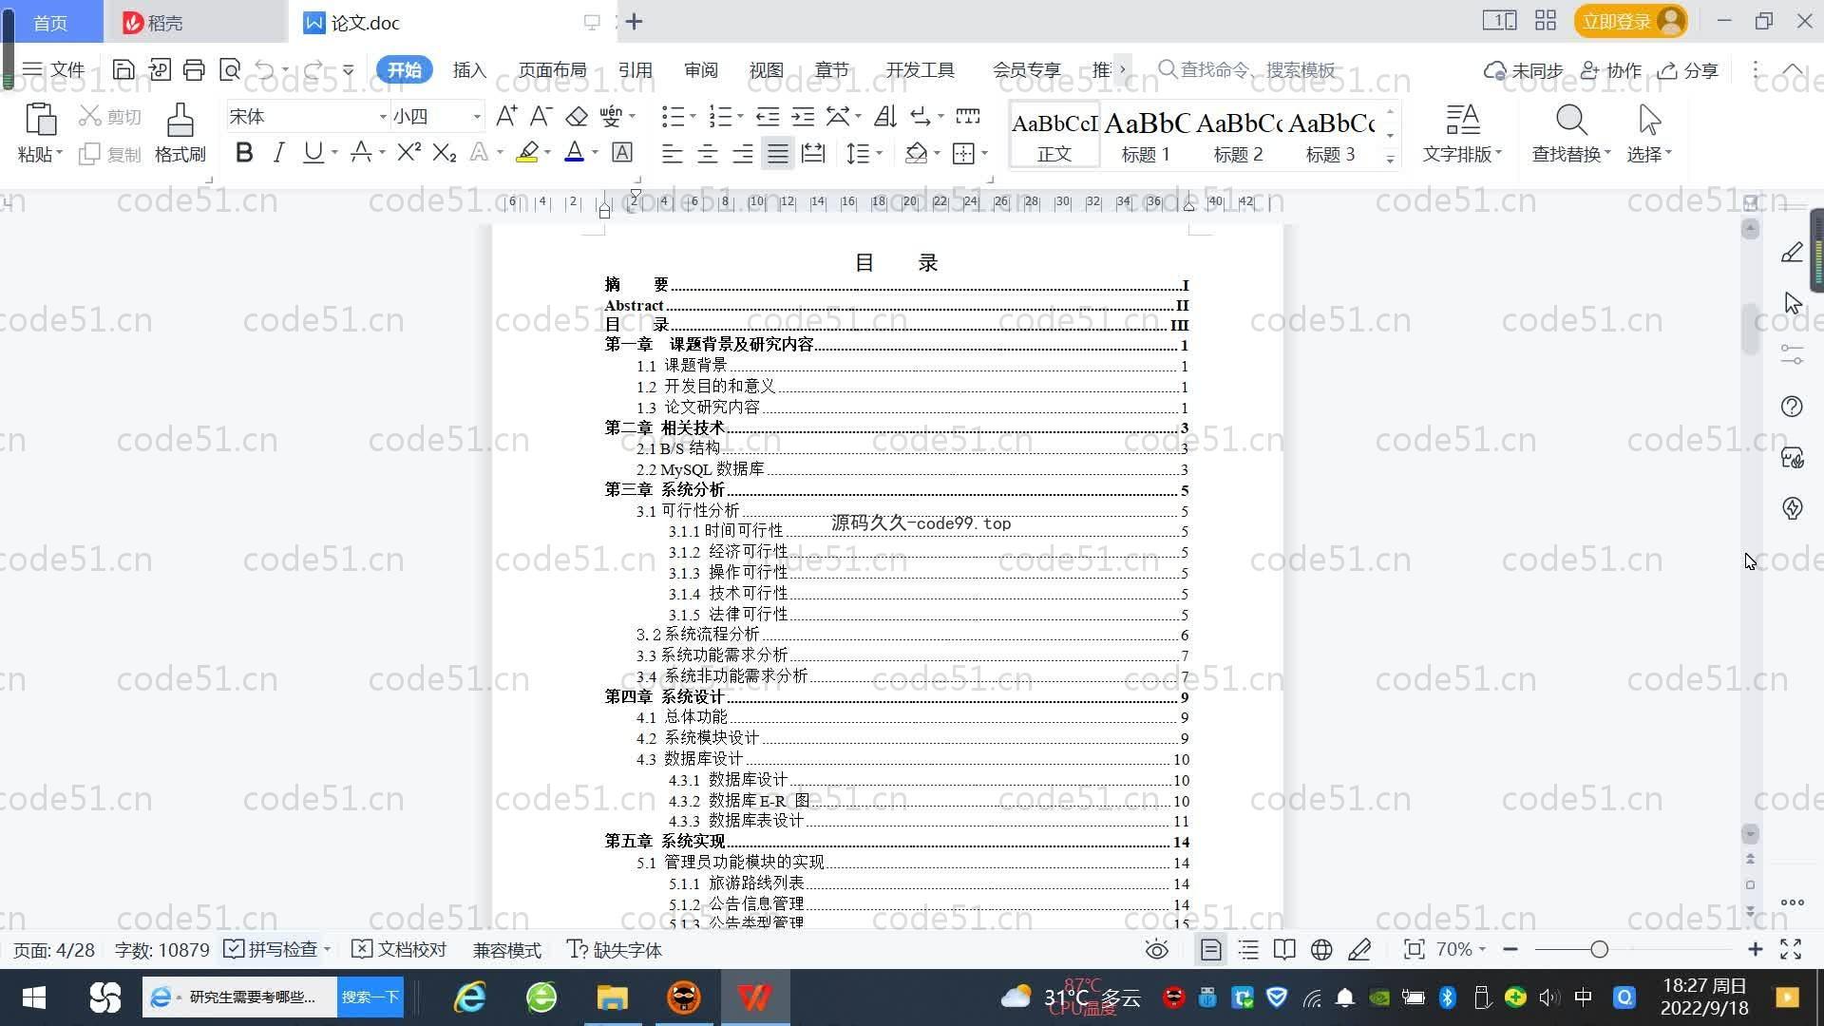
Task: Switch to outline view in status bar
Action: click(x=1248, y=950)
